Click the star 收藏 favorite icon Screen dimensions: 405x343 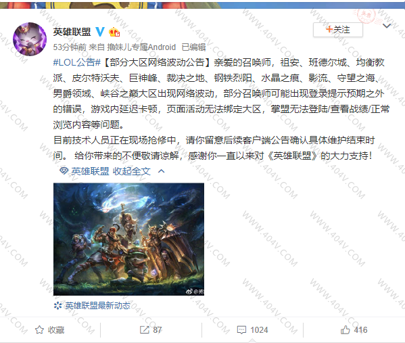pyautogui.click(x=39, y=330)
